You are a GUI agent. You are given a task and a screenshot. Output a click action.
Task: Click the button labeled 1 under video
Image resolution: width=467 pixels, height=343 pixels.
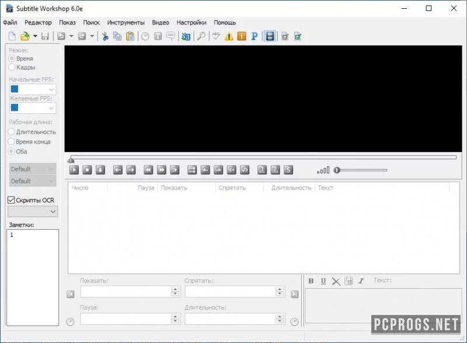262,170
